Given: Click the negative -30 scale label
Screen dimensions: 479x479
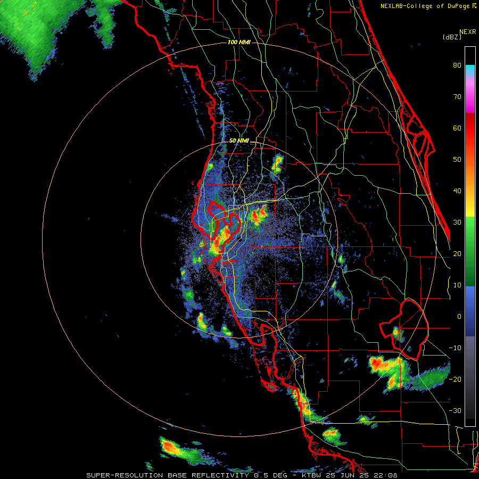Looking at the screenshot, I should (455, 410).
